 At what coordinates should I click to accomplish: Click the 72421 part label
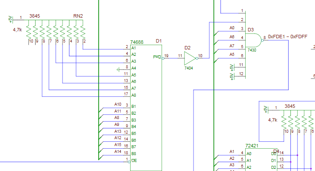[252, 146]
